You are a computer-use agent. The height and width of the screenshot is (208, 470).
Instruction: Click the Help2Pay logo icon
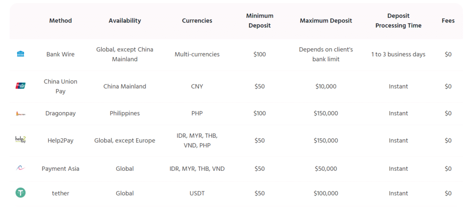[x=21, y=140]
